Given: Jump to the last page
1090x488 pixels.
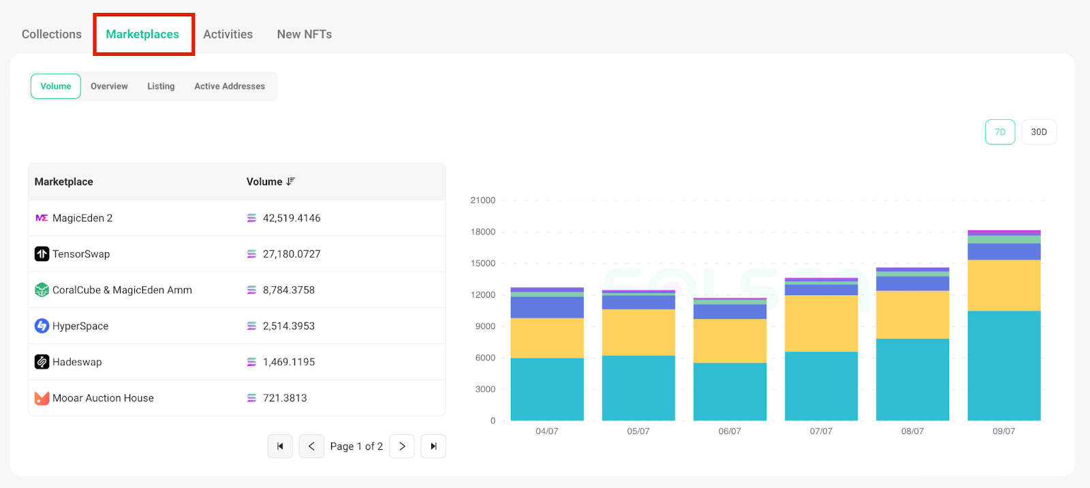Looking at the screenshot, I should coord(433,446).
